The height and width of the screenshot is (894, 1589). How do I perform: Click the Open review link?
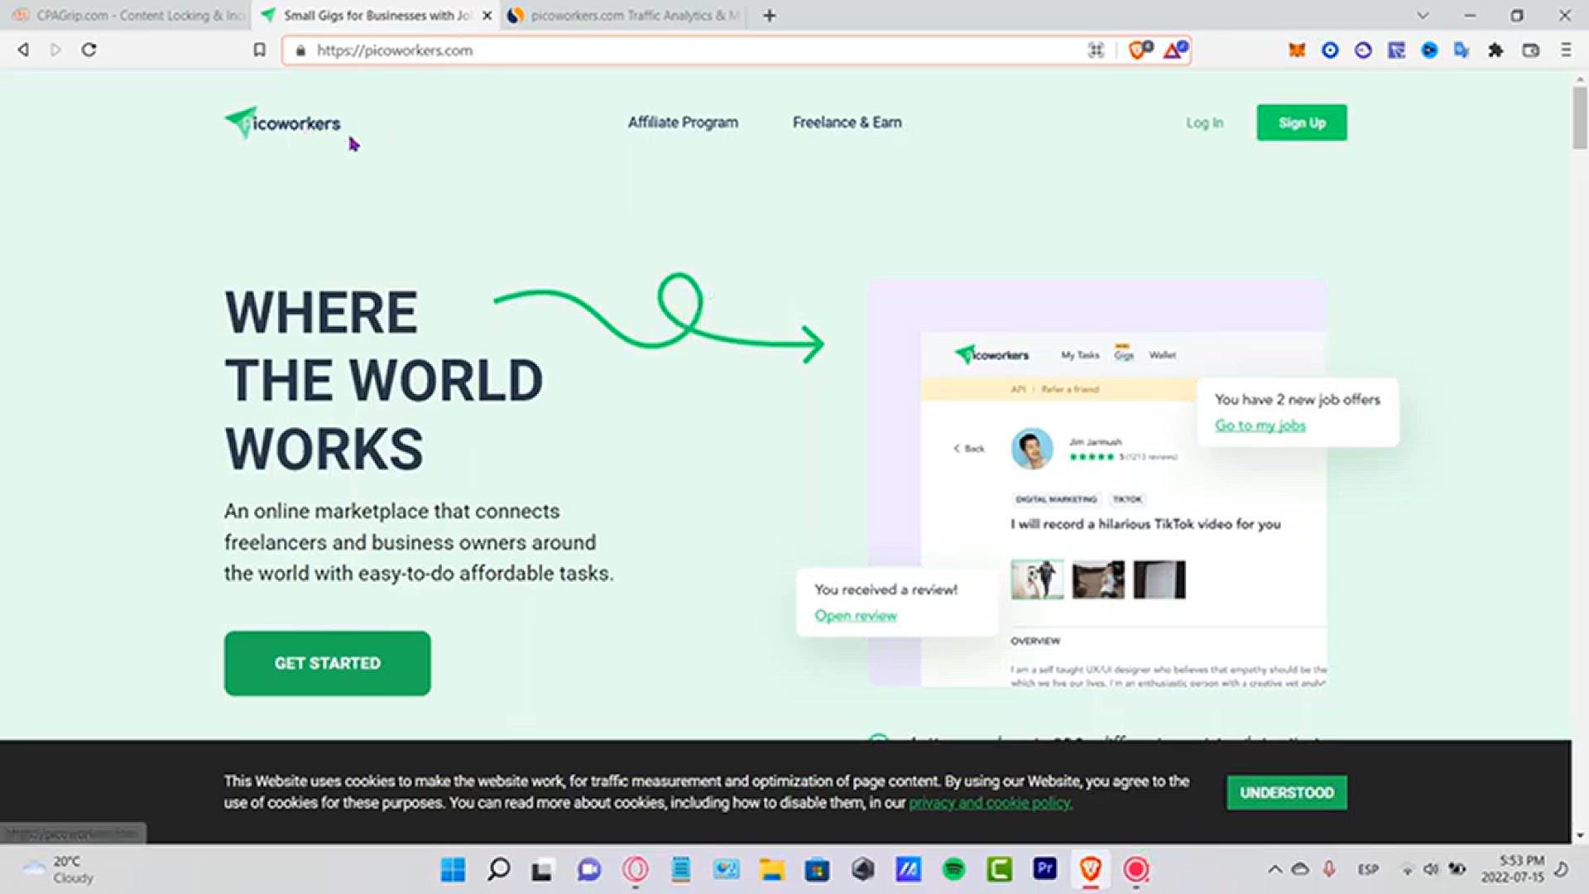(855, 616)
